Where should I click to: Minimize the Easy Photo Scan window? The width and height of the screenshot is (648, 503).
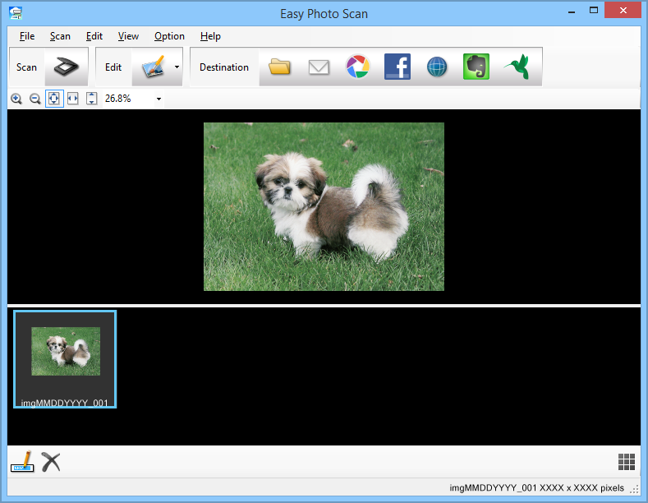pos(572,12)
